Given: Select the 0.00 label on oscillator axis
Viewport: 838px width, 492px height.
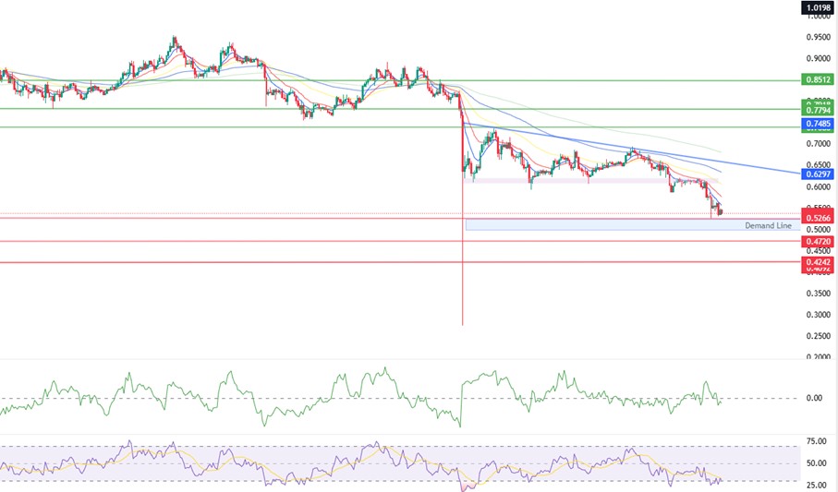Looking at the screenshot, I should pyautogui.click(x=814, y=399).
